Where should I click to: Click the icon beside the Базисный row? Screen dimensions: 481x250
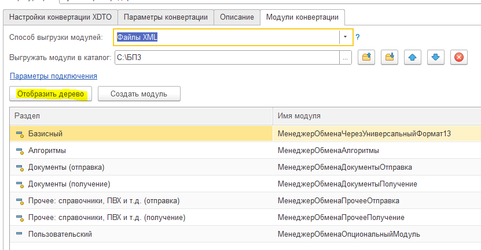click(19, 134)
